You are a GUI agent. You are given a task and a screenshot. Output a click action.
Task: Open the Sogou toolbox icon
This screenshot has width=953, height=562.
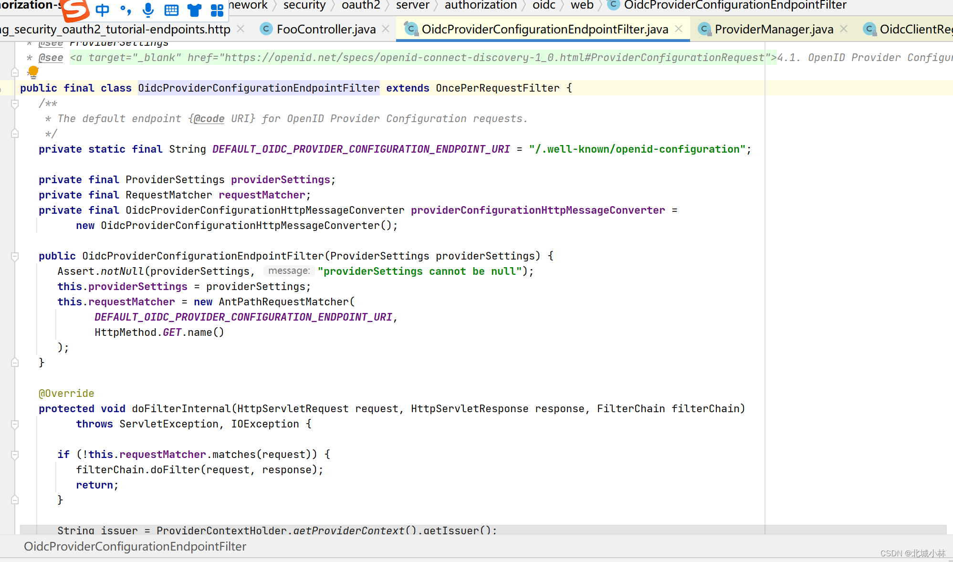217,10
